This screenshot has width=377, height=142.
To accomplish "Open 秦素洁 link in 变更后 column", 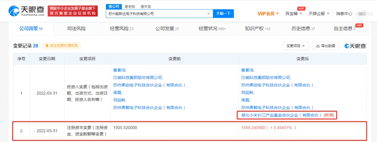I will [x=248, y=70].
